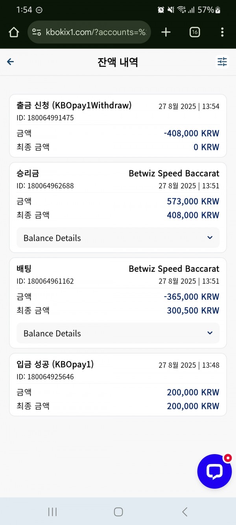Viewport: 236px width, 525px height.
Task: Open the filter settings icon
Action: (x=222, y=62)
